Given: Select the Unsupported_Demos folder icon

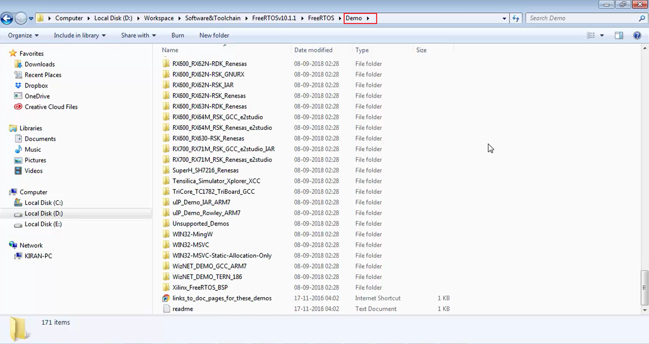Looking at the screenshot, I should click(x=166, y=224).
